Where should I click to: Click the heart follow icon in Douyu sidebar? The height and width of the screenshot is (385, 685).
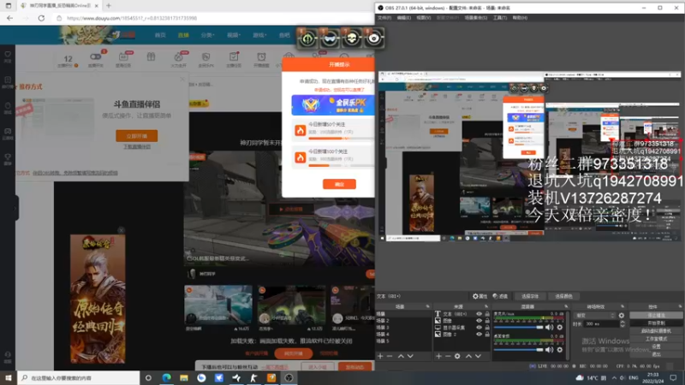pos(8,55)
